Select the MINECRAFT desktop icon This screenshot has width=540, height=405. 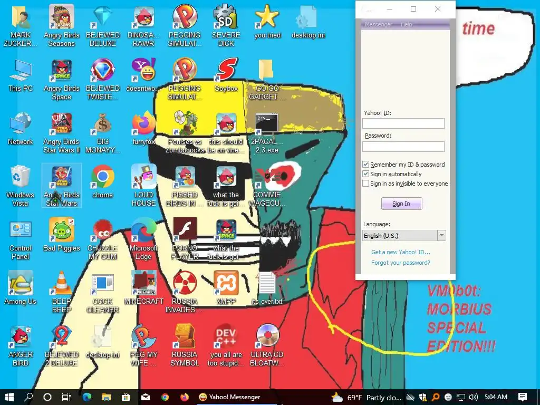coord(143,288)
